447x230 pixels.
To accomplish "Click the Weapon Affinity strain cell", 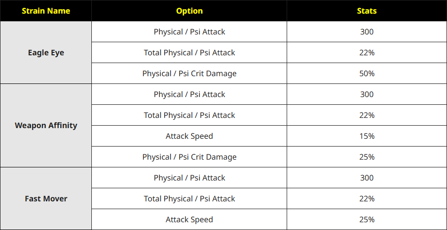I will [x=46, y=126].
